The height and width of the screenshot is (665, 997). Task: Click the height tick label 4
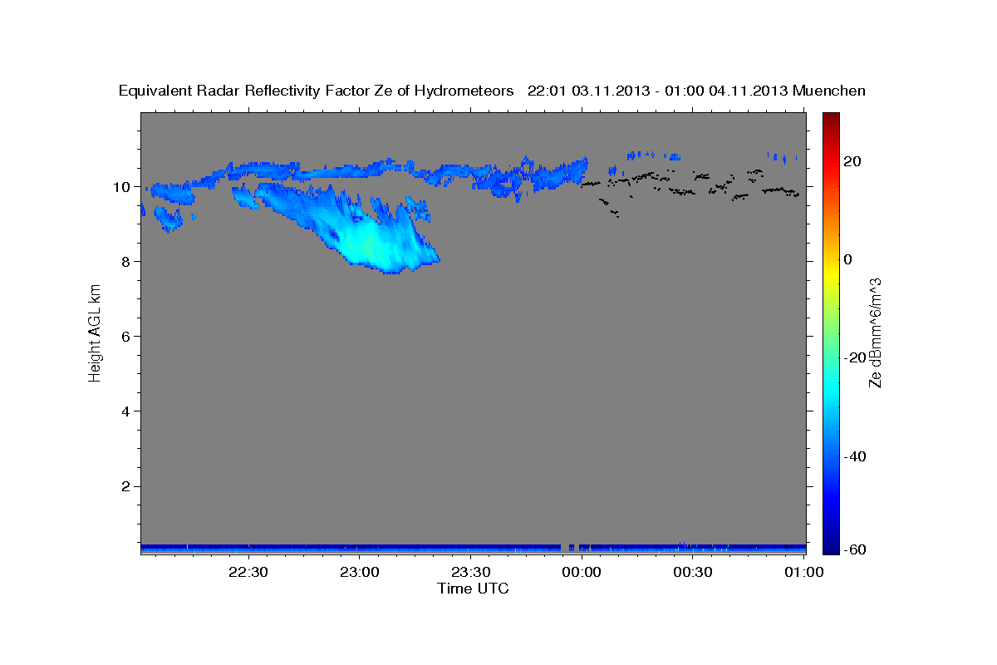tap(127, 411)
